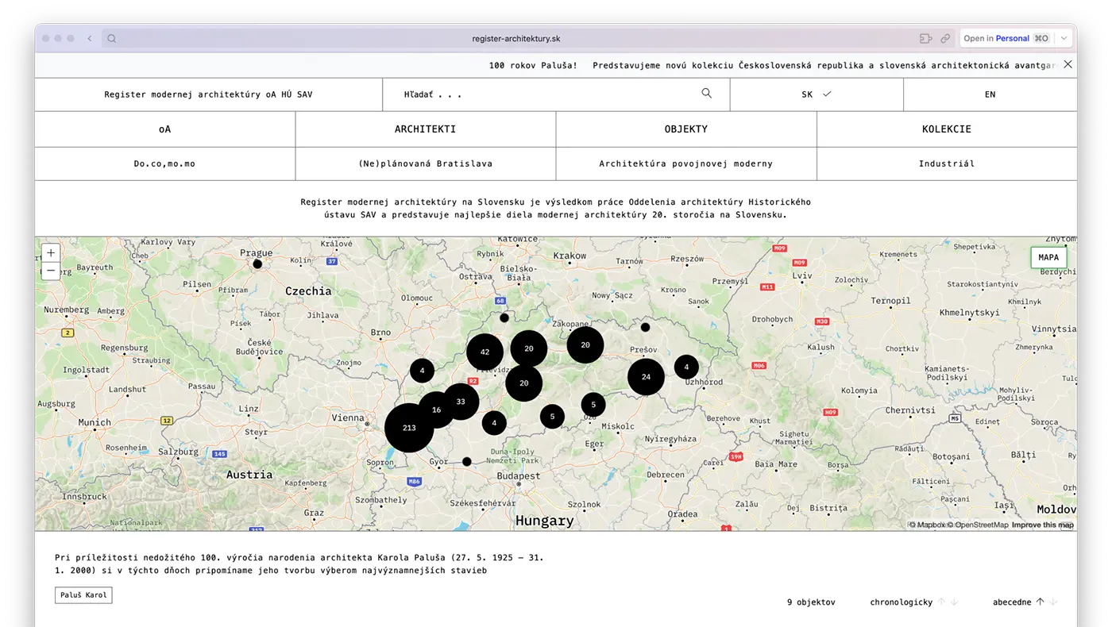Toggle the MAPA view button
This screenshot has height=627, width=1112.
[x=1048, y=257]
